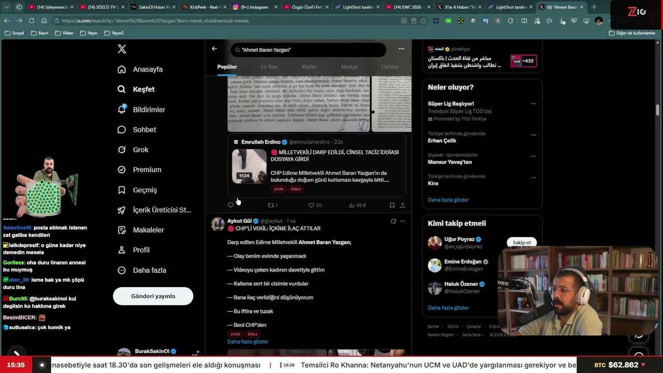Open Keşfet in the sidebar

point(136,89)
